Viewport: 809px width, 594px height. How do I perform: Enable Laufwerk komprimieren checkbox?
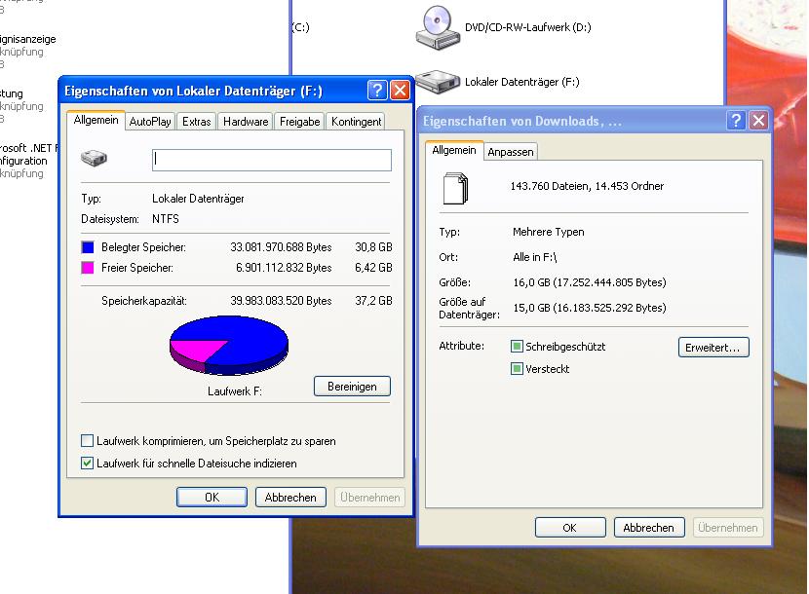tap(87, 441)
